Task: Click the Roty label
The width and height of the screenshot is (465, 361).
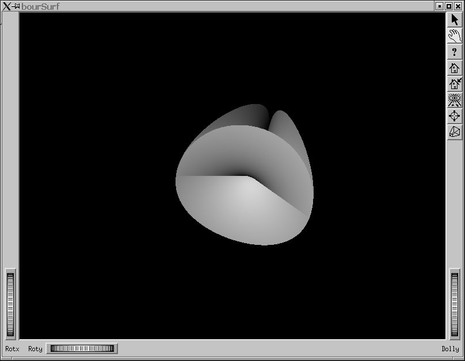Action: pyautogui.click(x=35, y=349)
